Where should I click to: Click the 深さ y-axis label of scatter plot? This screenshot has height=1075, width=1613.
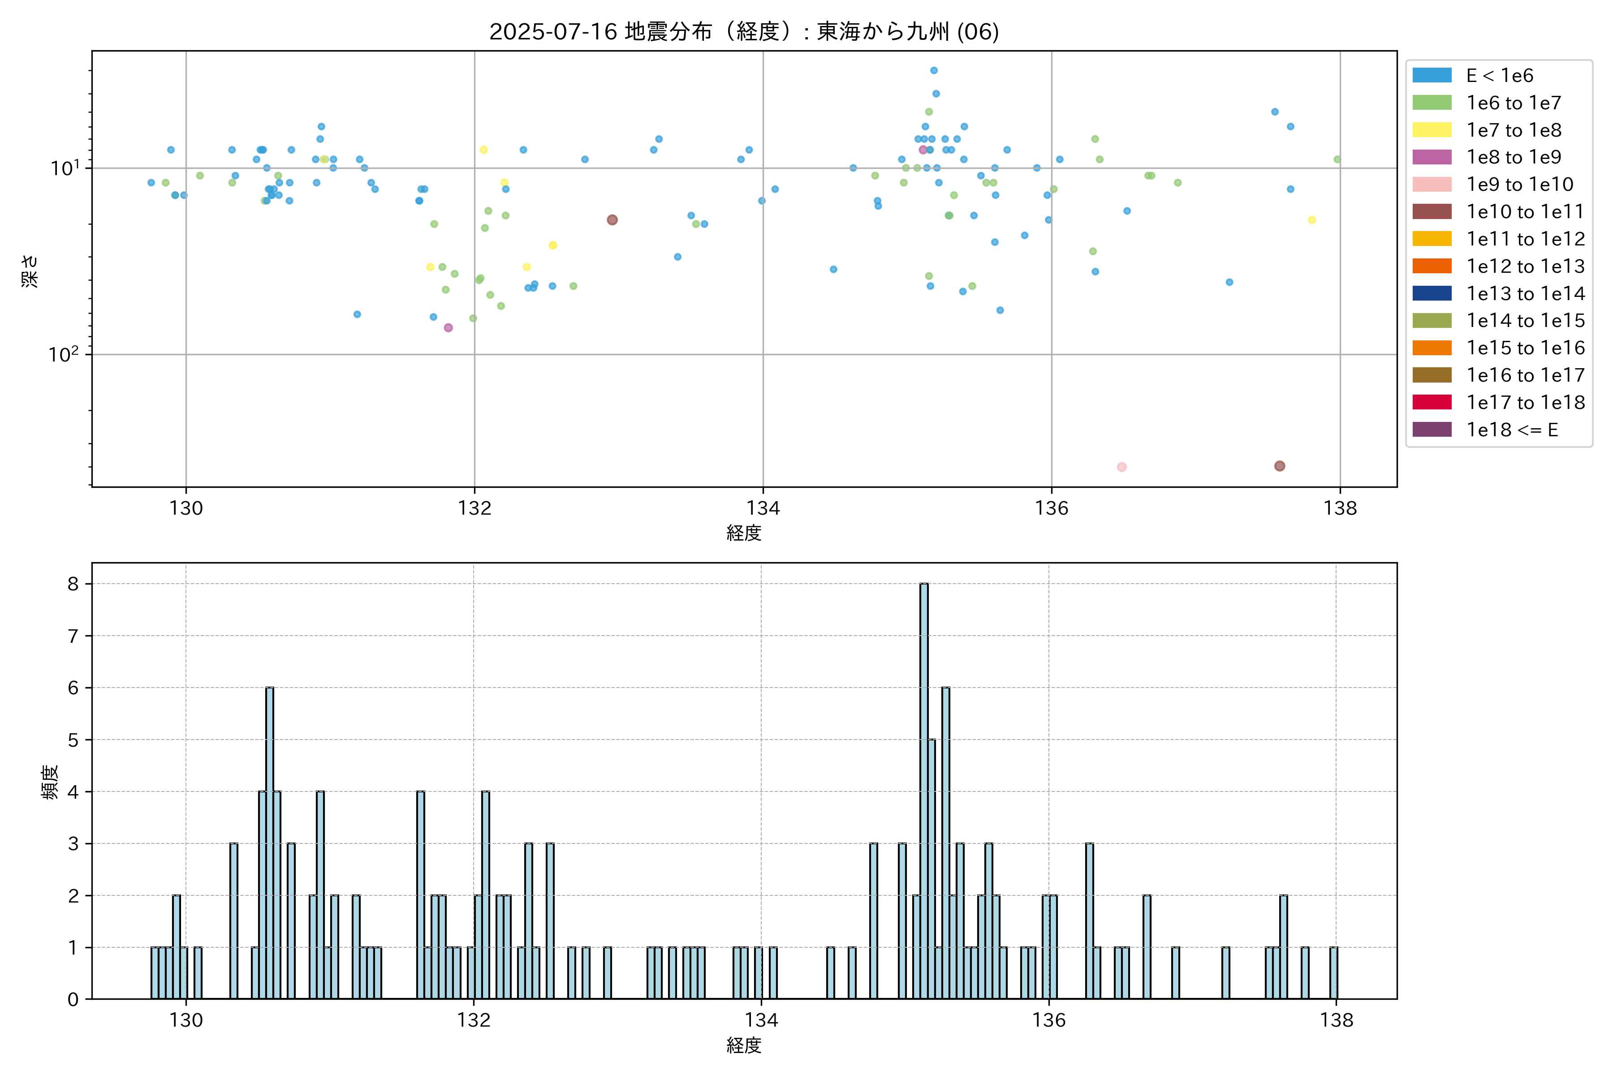coord(30,271)
